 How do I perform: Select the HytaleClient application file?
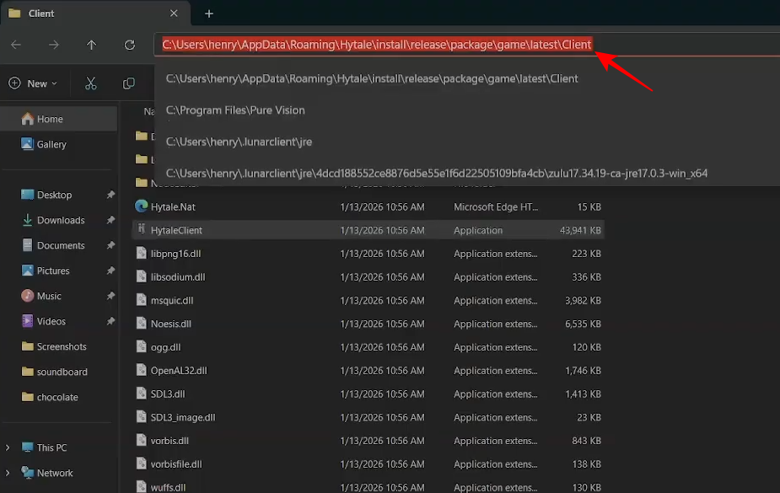click(176, 230)
